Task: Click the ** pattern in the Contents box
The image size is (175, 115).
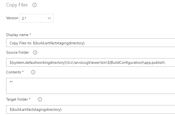Action: (11, 82)
